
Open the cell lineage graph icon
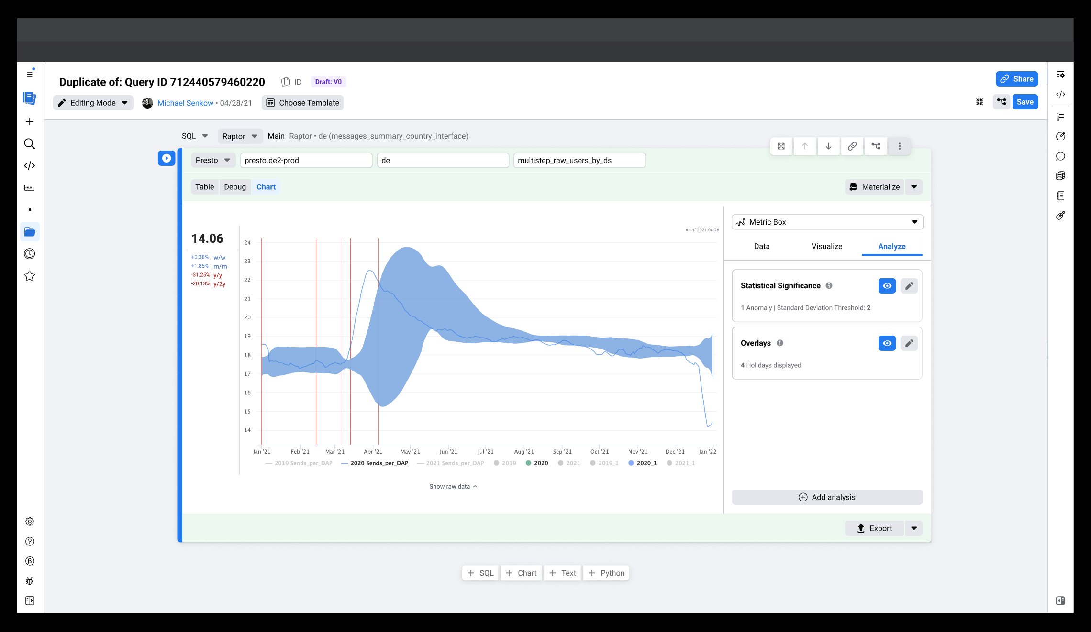876,146
